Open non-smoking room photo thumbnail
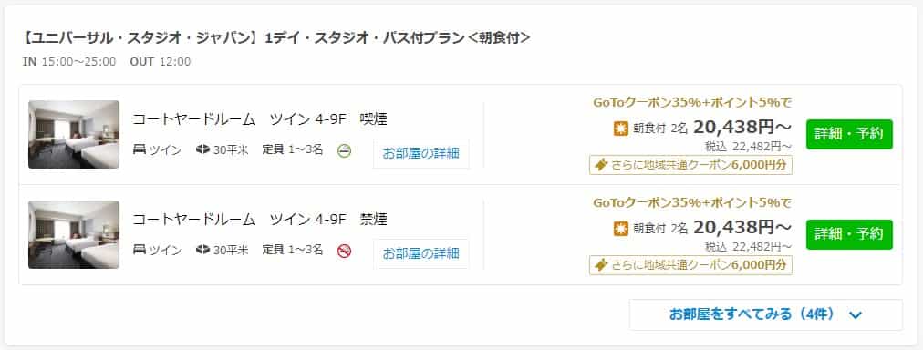 pyautogui.click(x=74, y=235)
